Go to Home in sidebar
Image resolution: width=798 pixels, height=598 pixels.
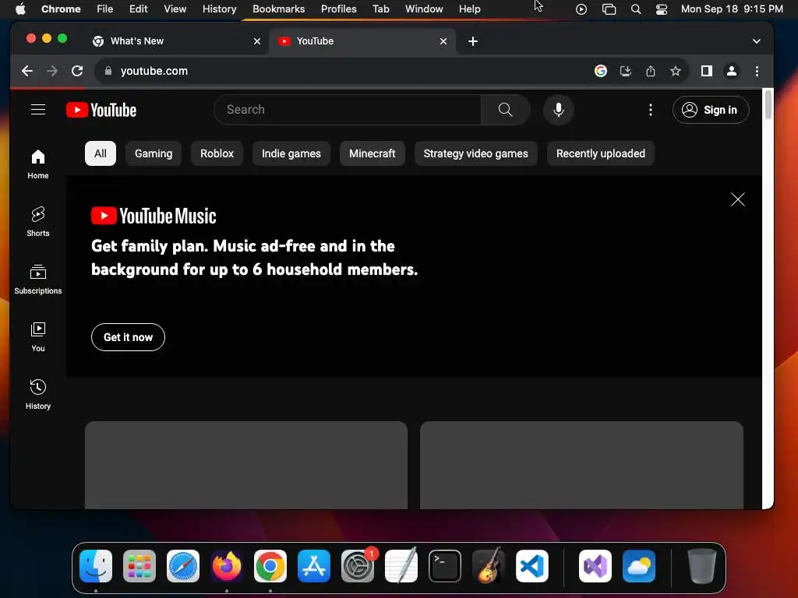38,164
